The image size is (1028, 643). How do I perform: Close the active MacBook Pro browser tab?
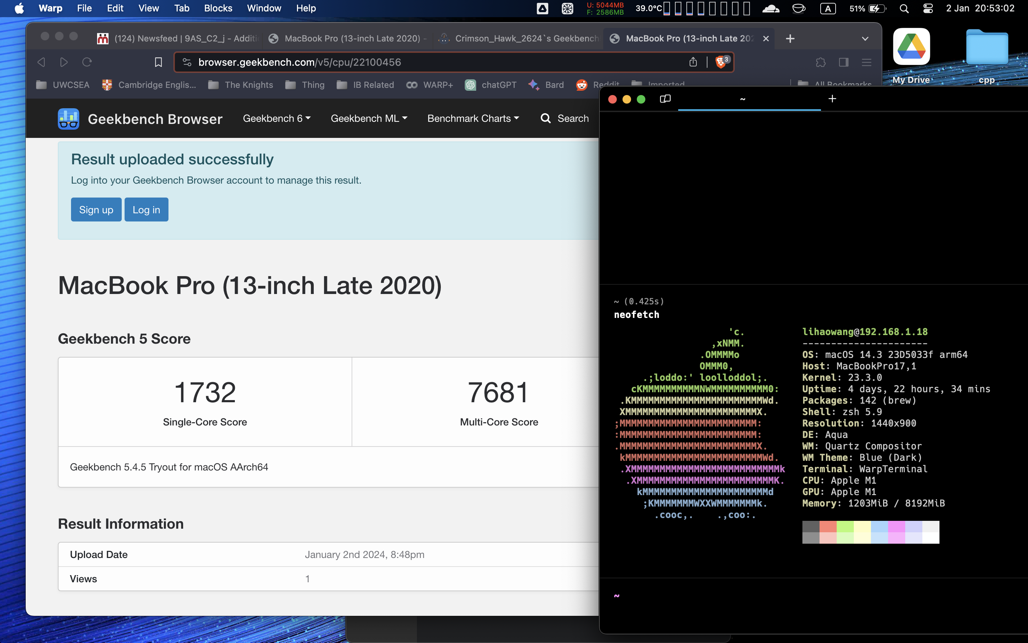[766, 39]
